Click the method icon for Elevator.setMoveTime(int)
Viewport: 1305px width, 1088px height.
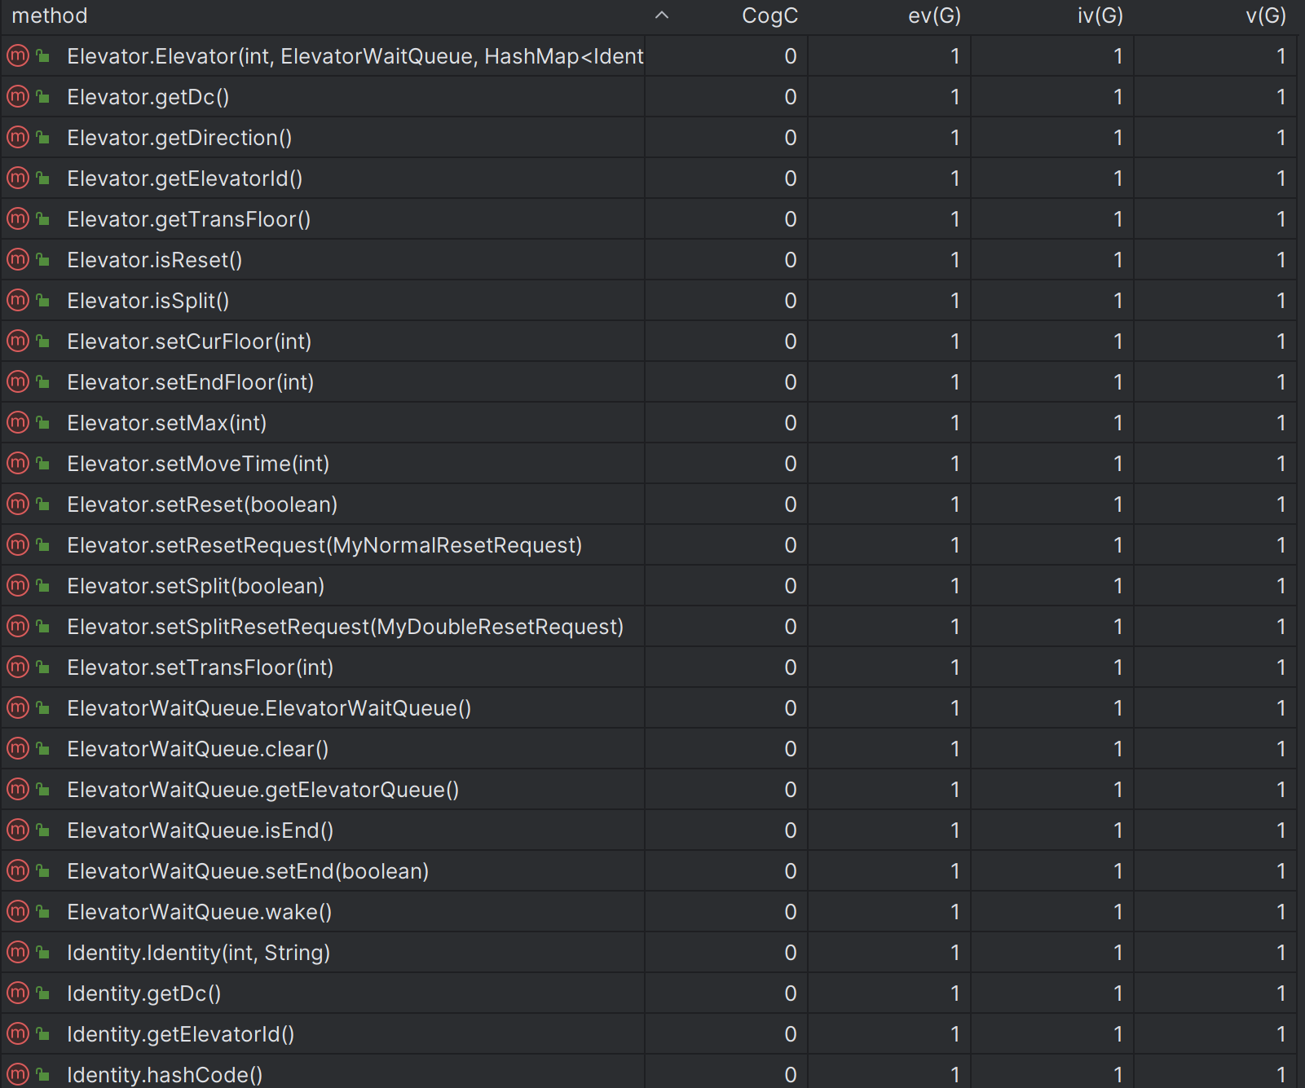(18, 463)
